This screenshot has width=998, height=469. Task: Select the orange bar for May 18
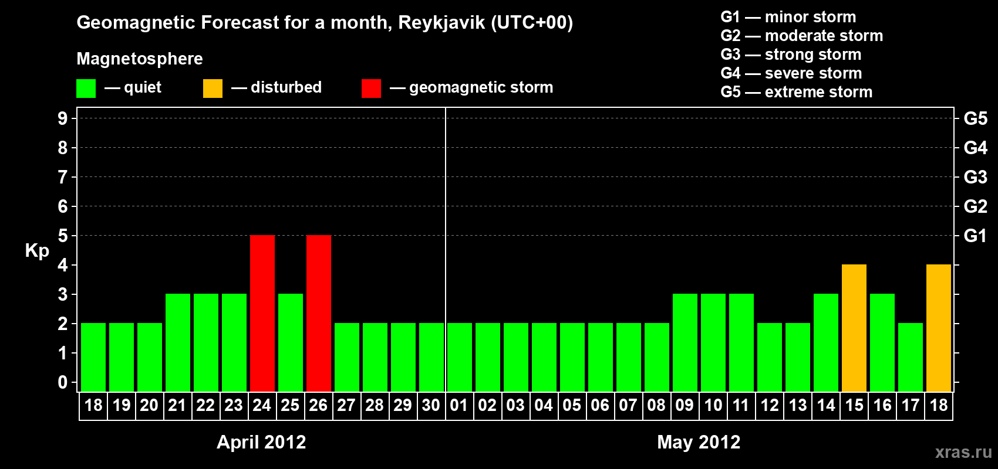point(939,328)
